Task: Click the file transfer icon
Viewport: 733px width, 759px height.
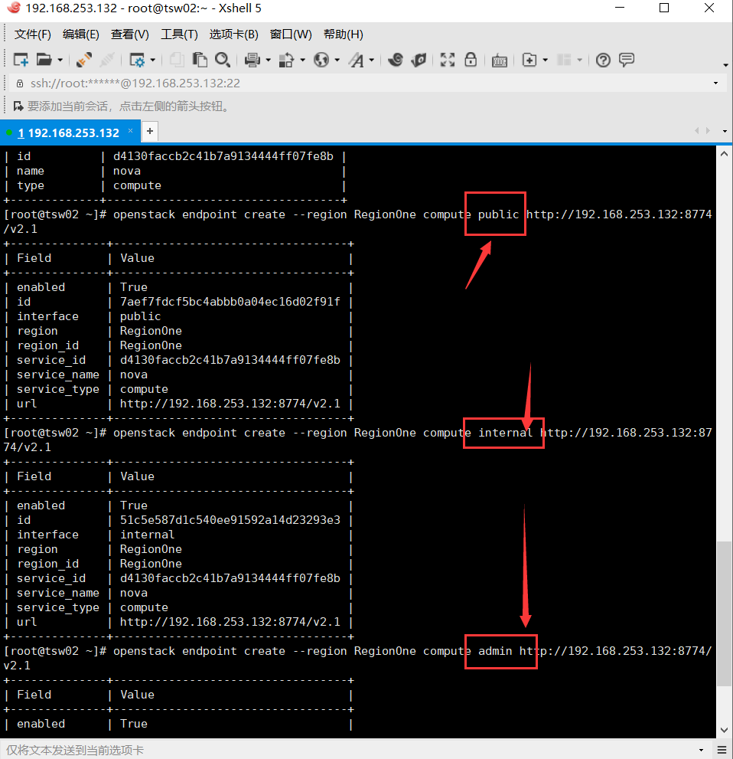Action: click(x=286, y=60)
